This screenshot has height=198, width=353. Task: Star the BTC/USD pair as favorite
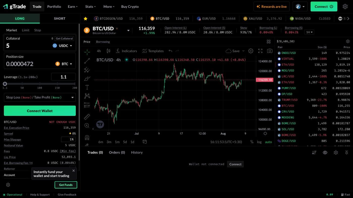(x=85, y=18)
